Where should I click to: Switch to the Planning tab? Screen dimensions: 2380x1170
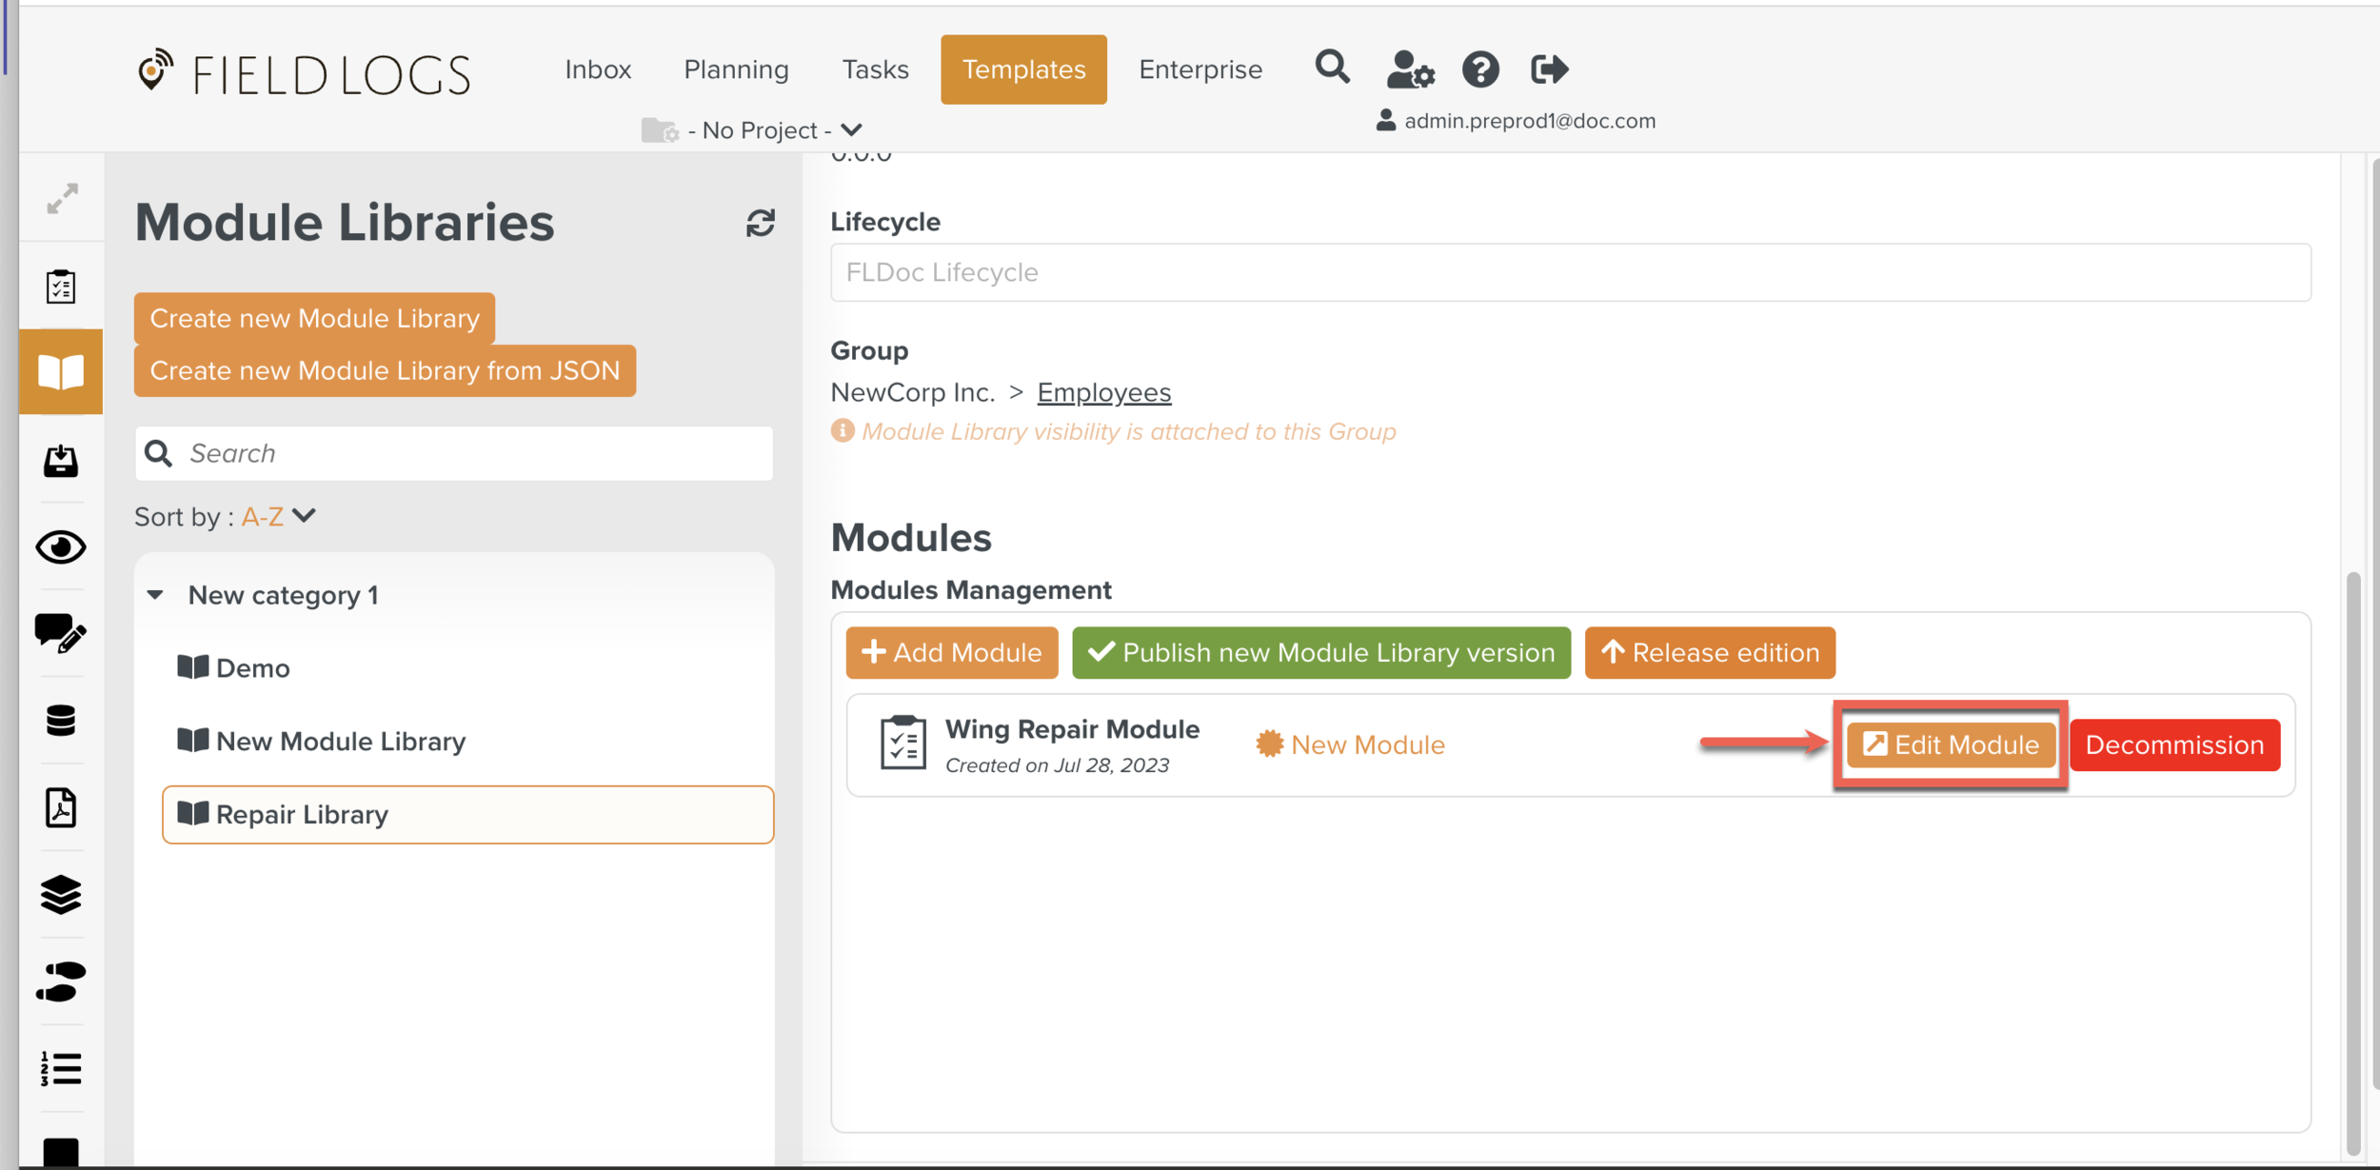coord(736,69)
